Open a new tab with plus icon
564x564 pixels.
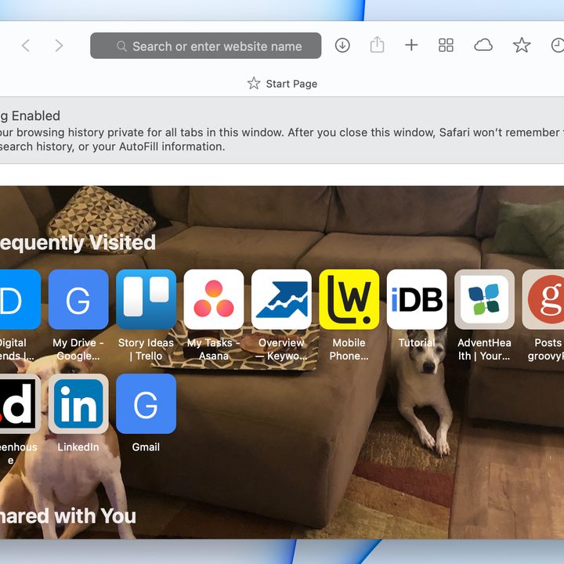pos(411,45)
